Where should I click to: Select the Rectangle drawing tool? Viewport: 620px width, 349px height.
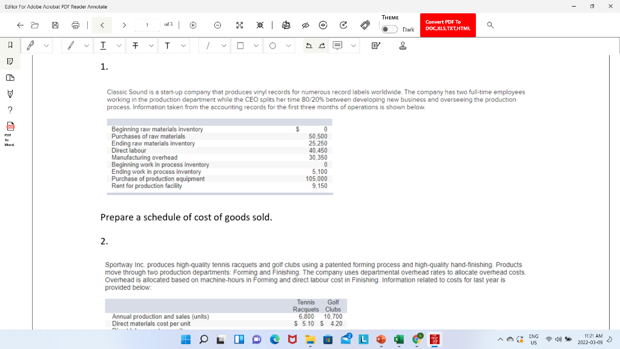[241, 45]
